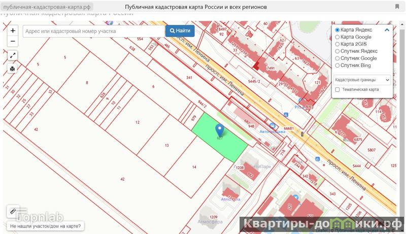This screenshot has width=406, height=234.
Task: Zoom in with the plus button
Action: 13,31
